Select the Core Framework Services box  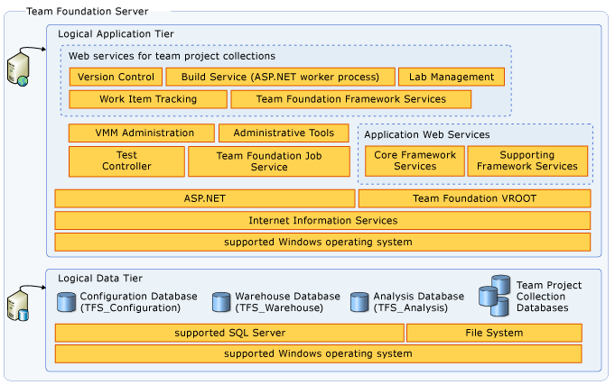click(x=415, y=160)
